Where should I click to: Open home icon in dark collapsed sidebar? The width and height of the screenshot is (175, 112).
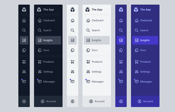pos(24,20)
